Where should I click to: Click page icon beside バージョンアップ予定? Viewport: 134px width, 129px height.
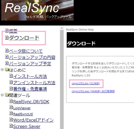pos(7,63)
